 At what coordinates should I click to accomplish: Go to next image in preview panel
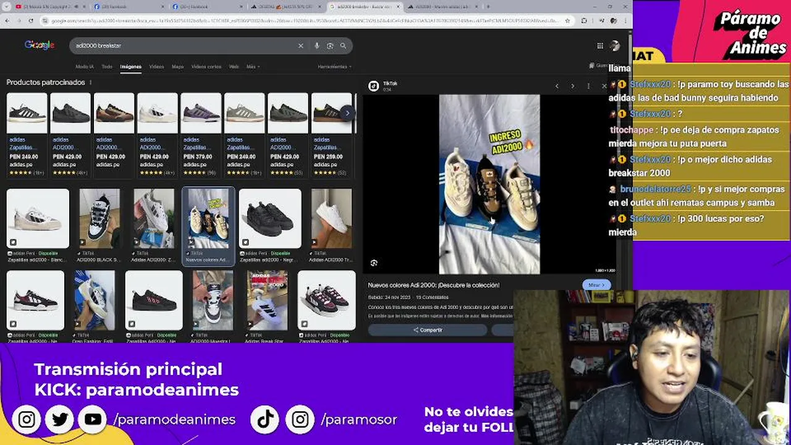click(x=572, y=86)
